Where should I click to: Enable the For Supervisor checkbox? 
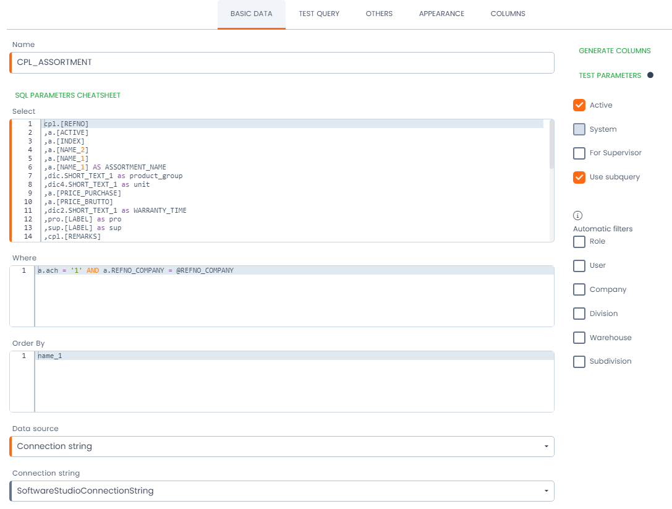click(579, 153)
